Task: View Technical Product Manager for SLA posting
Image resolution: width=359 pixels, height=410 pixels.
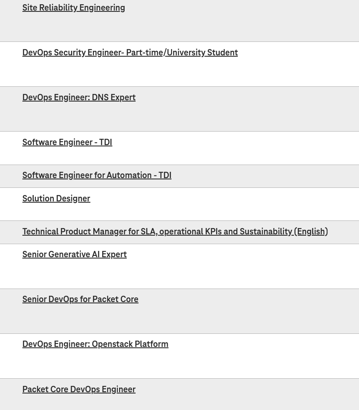Action: point(175,232)
